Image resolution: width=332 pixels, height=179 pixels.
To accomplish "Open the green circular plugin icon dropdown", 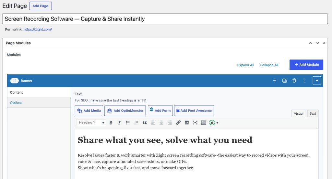I will pos(214,122).
